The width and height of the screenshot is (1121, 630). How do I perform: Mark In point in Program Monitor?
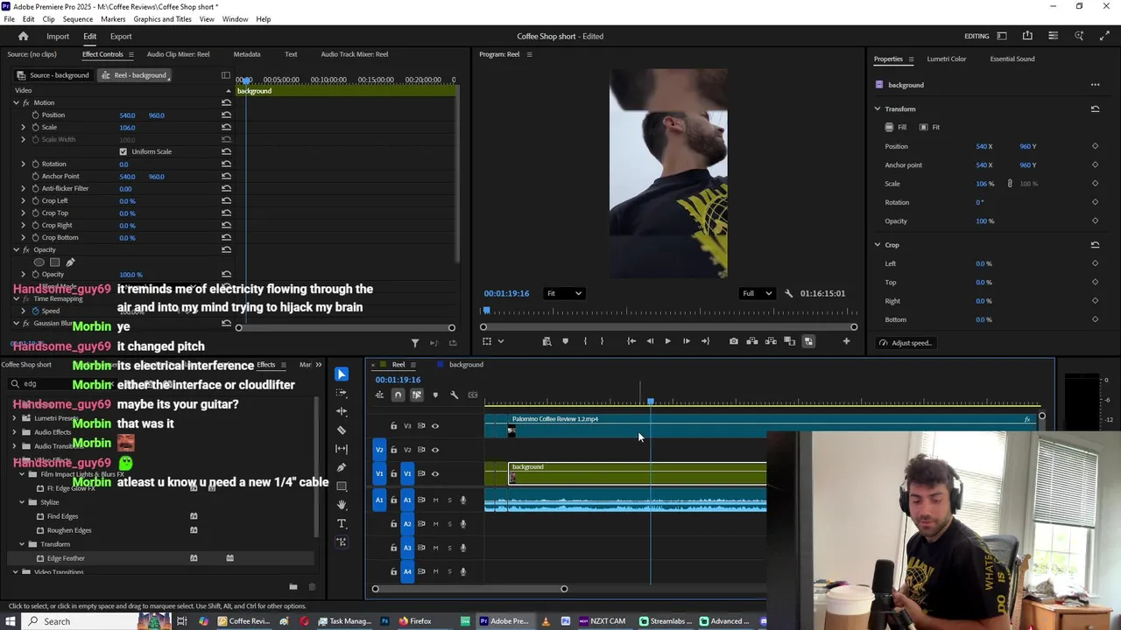click(x=585, y=341)
